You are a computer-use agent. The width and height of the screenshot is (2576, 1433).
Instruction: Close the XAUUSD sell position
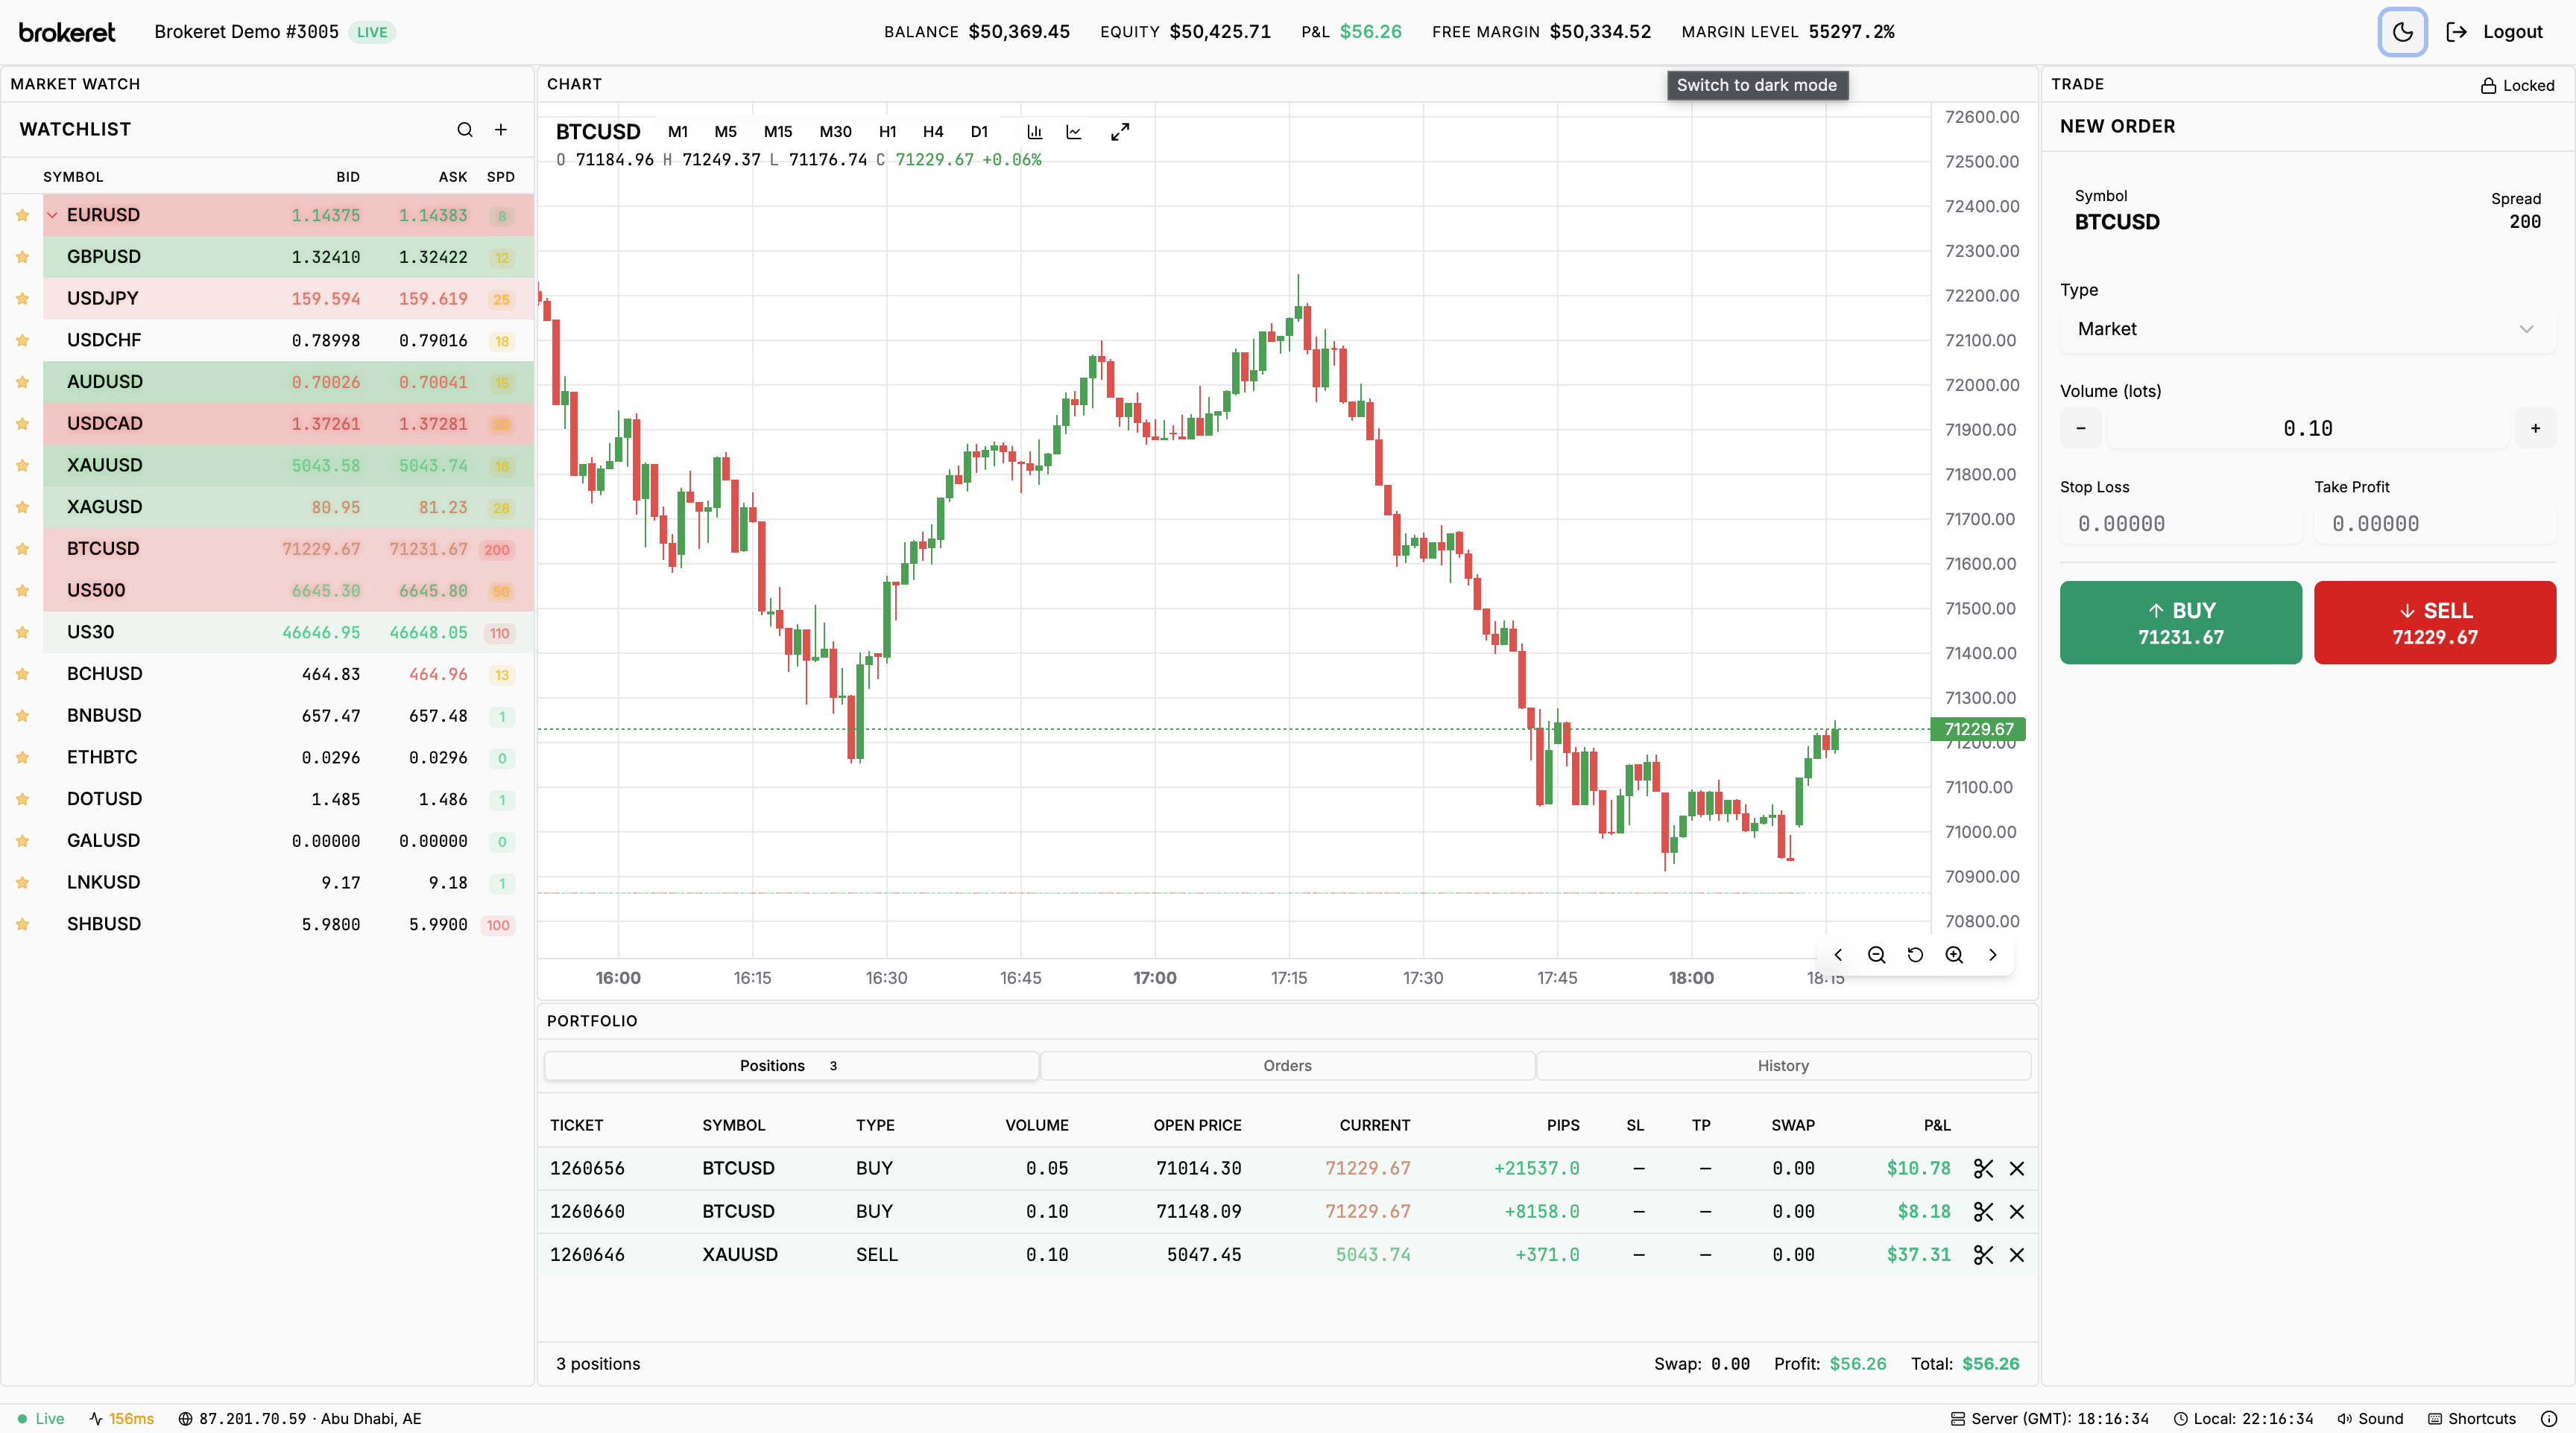click(x=2017, y=1254)
